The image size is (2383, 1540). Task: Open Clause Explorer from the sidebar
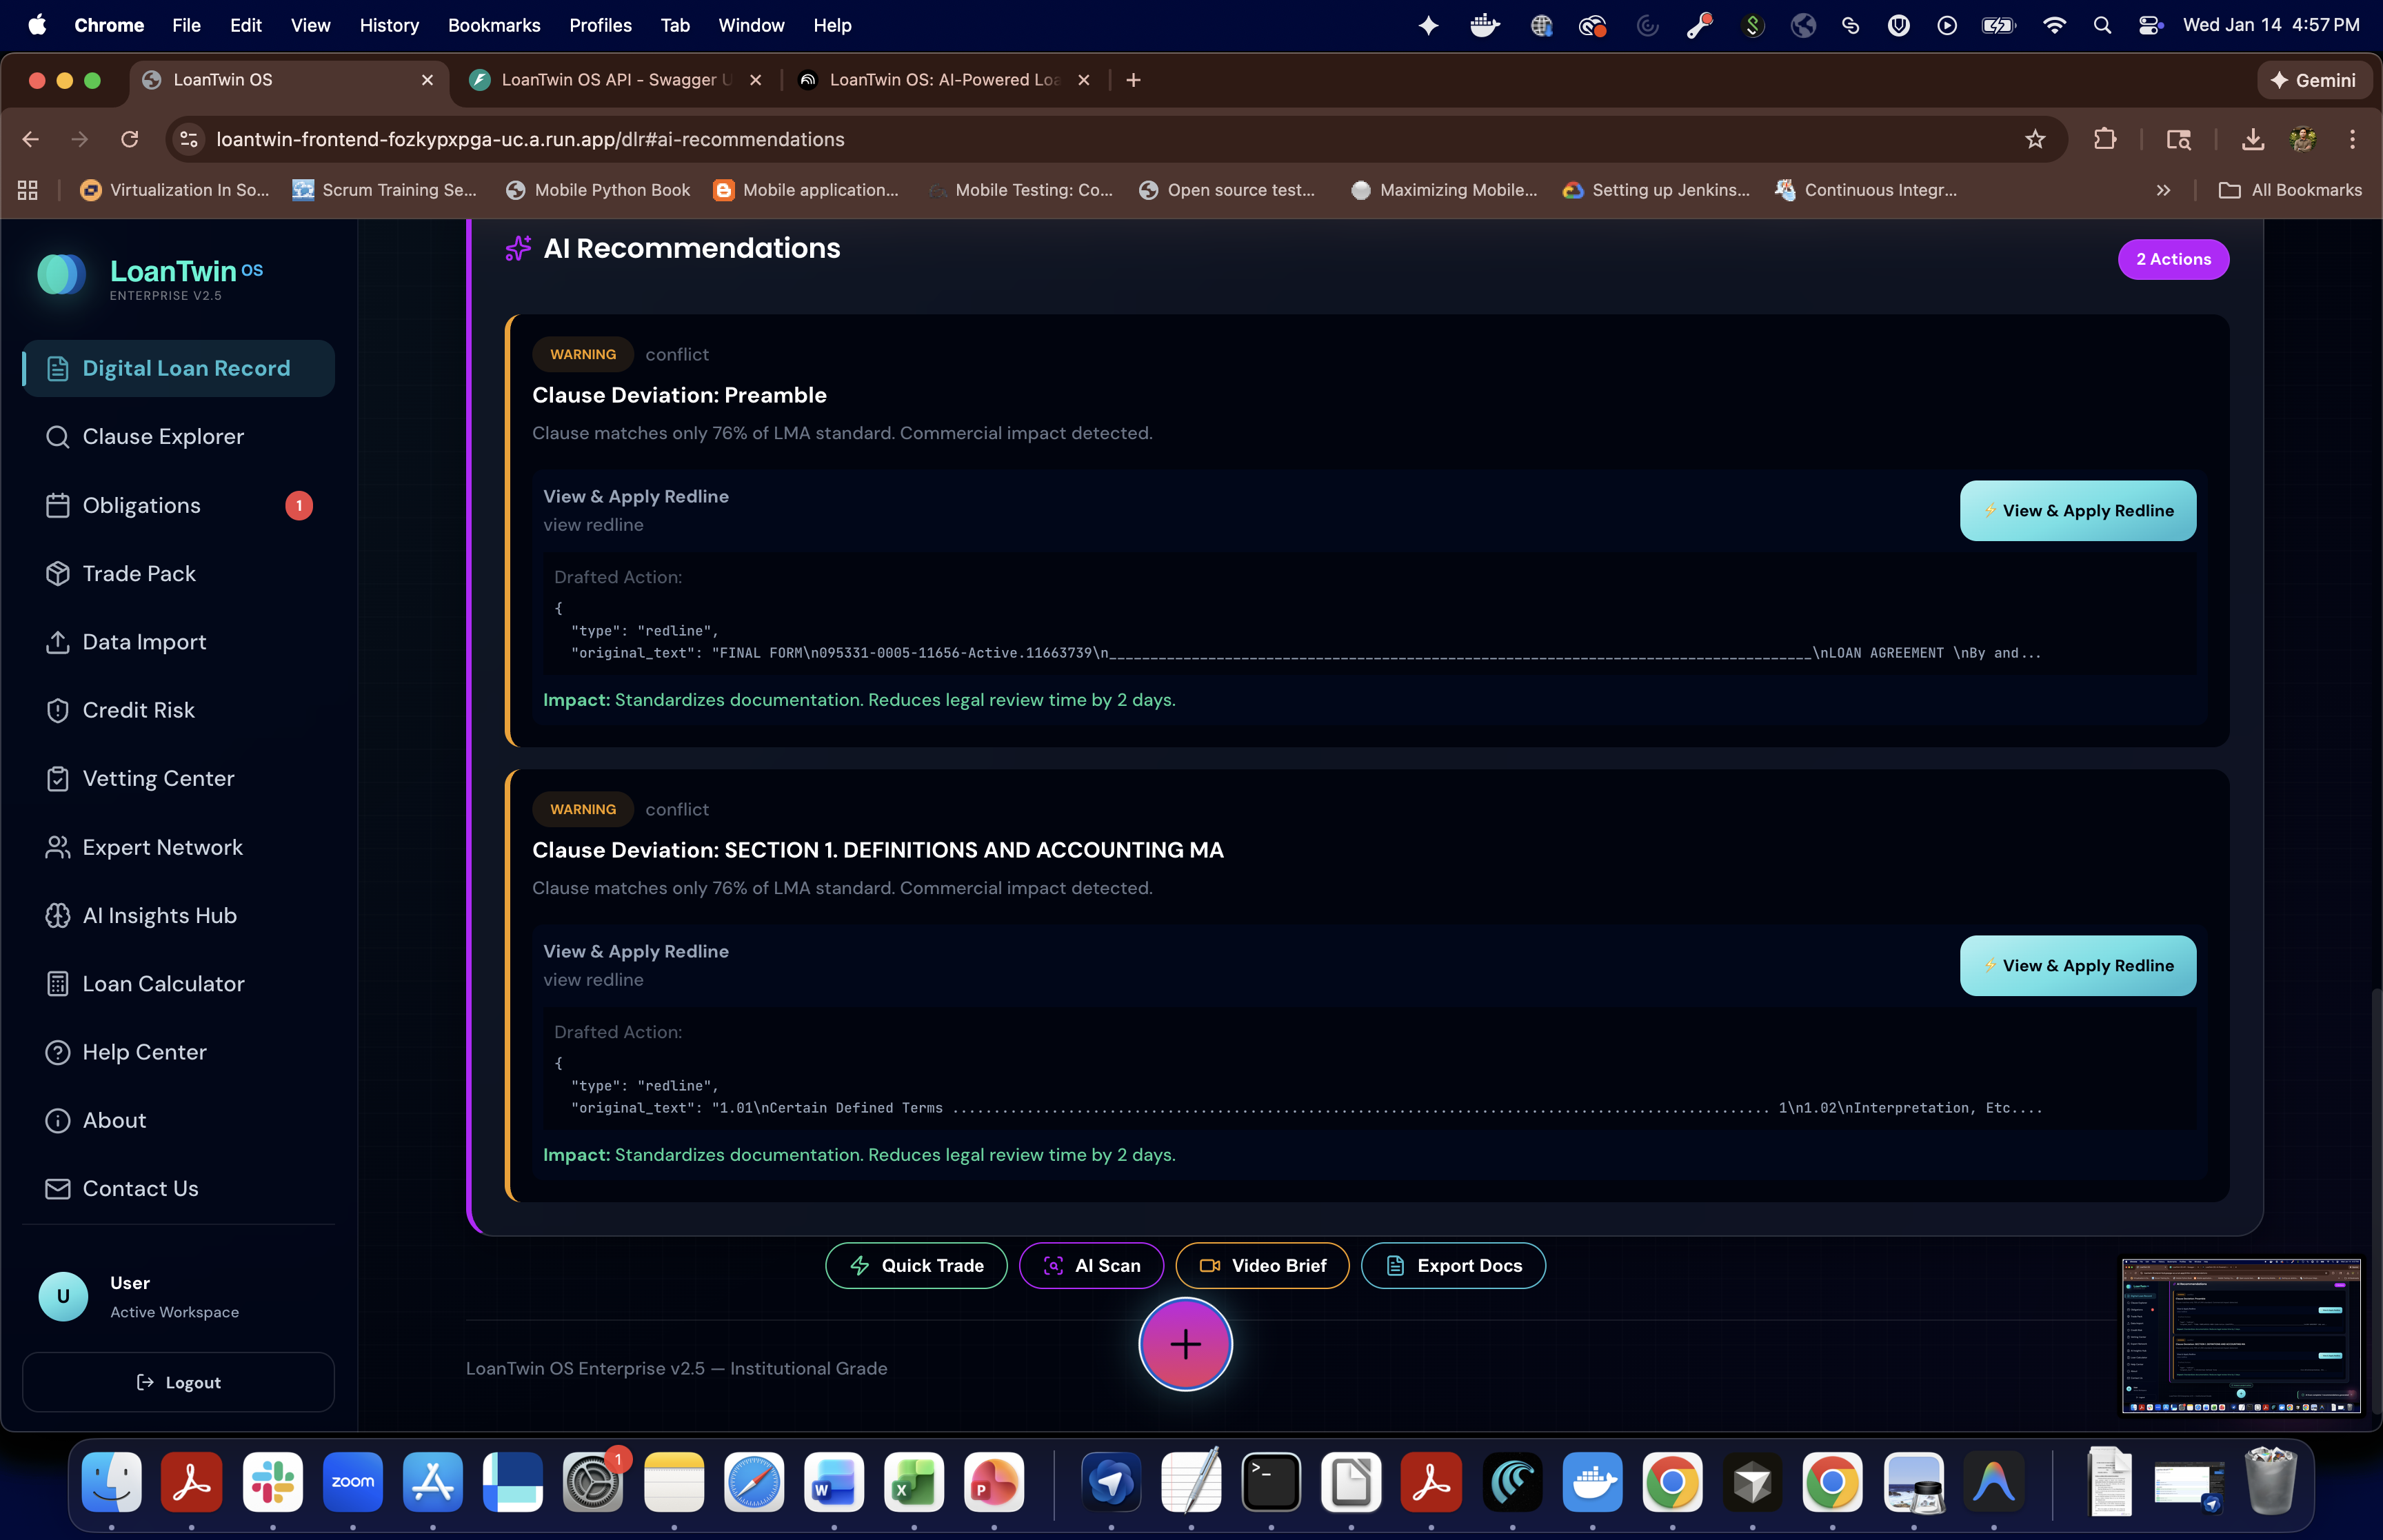tap(162, 437)
